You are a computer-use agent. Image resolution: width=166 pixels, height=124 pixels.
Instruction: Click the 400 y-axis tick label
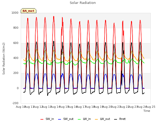pos(16,58)
